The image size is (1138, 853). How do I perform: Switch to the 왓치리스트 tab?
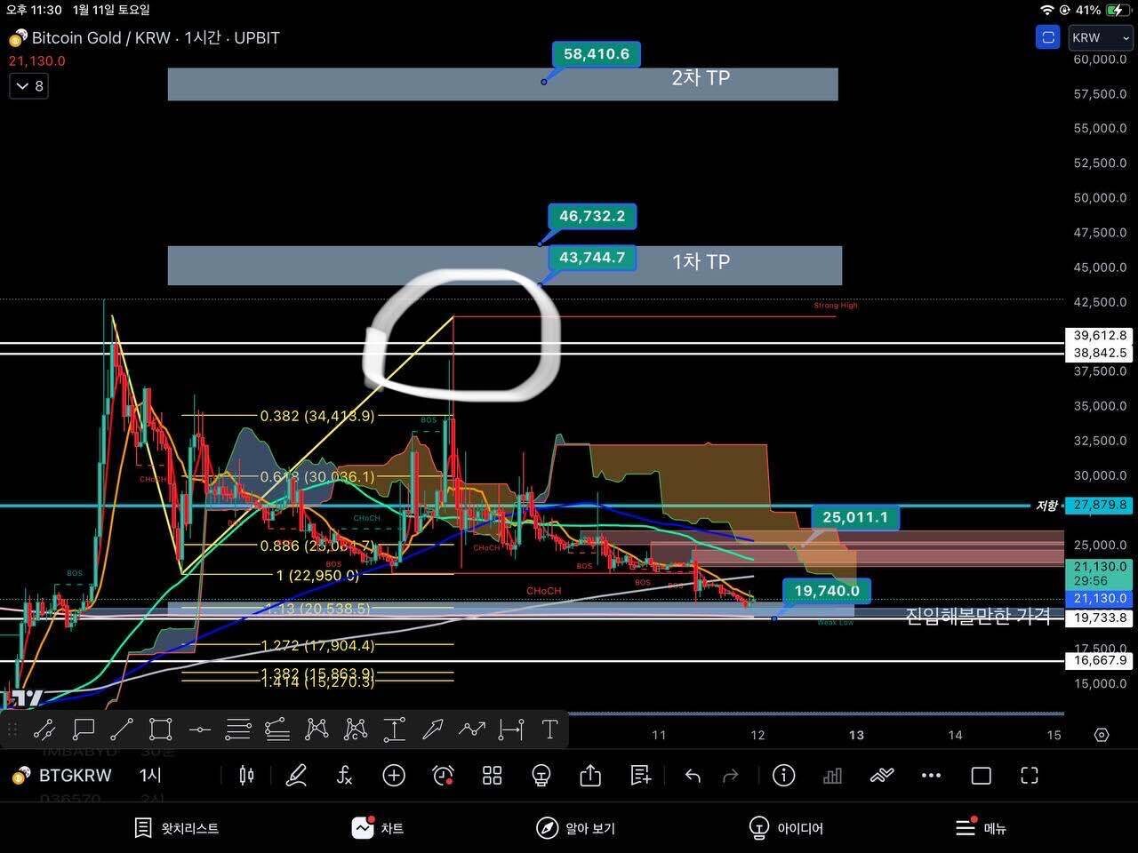pos(176,828)
